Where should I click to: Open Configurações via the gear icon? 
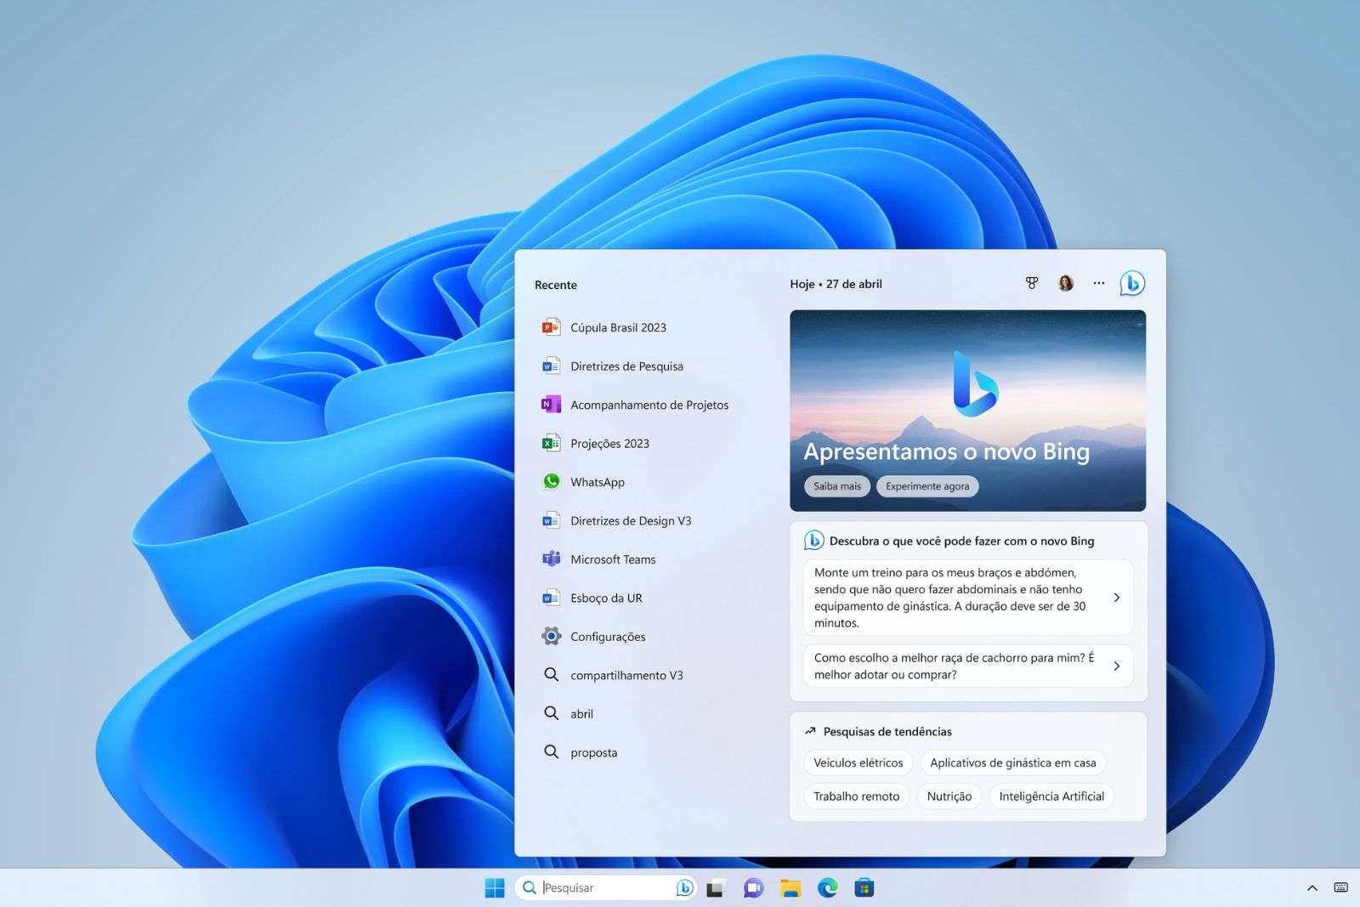[x=609, y=636]
